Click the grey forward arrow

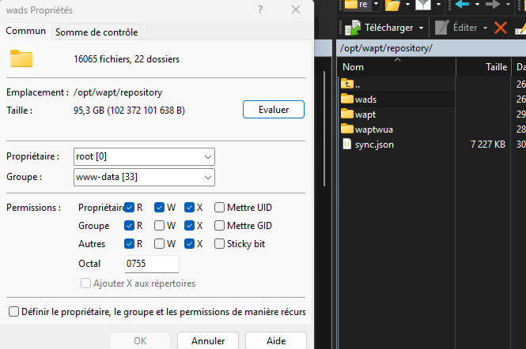(492, 5)
